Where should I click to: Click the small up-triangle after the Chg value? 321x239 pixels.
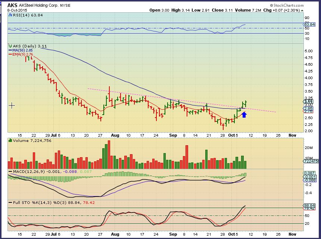pyautogui.click(x=302, y=10)
